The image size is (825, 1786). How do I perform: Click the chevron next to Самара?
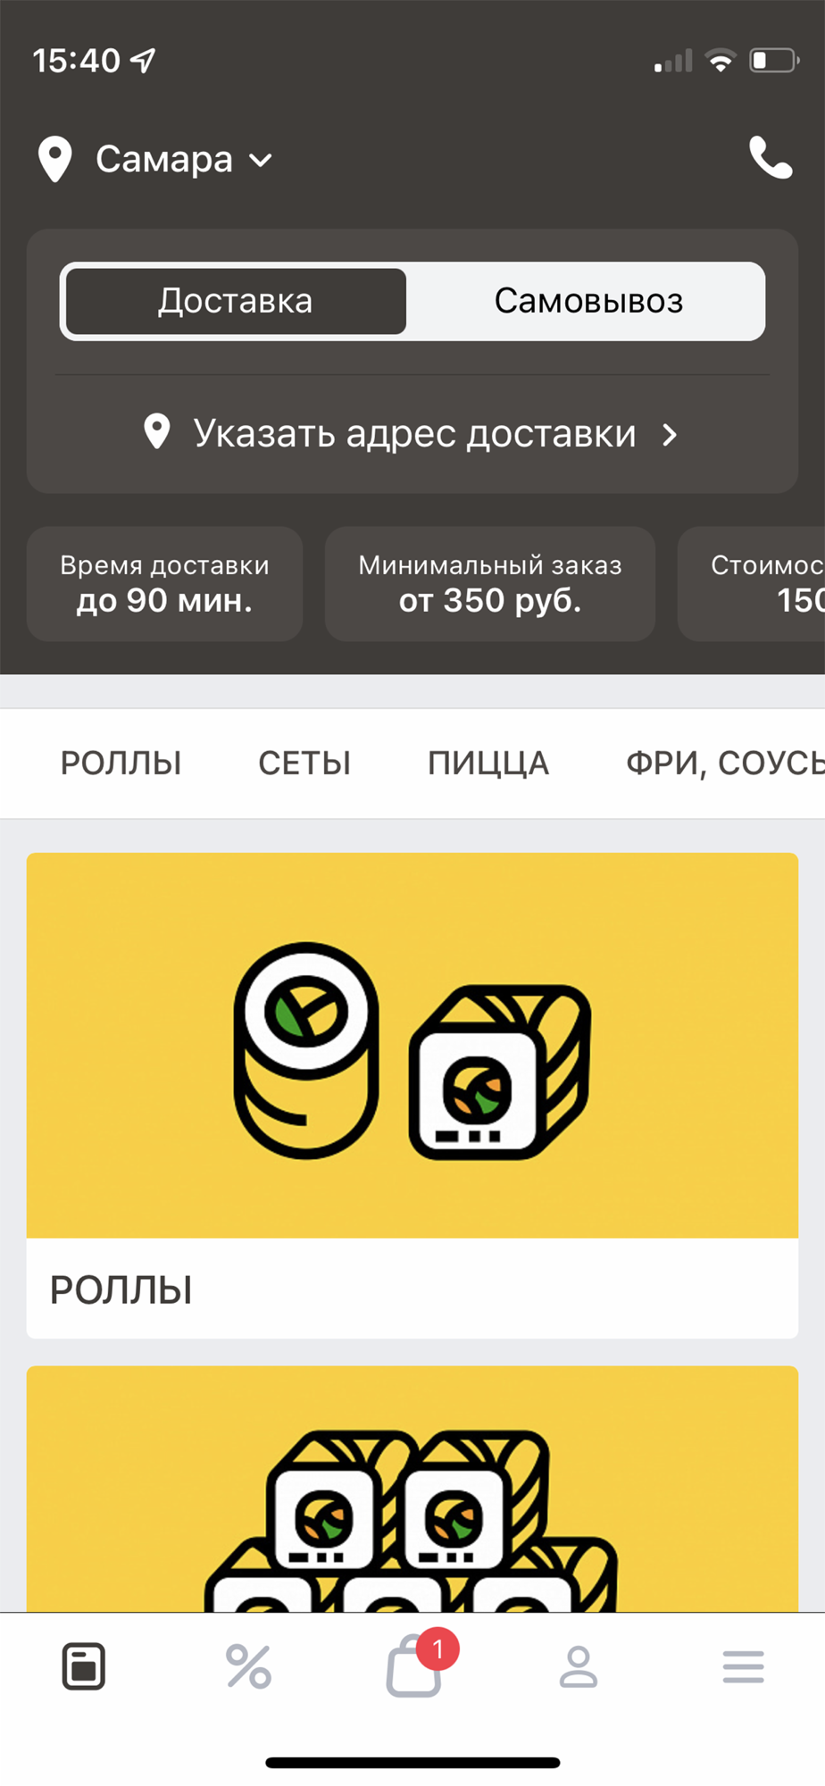click(261, 161)
